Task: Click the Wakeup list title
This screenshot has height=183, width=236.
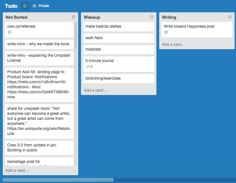Action: pyautogui.click(x=92, y=17)
